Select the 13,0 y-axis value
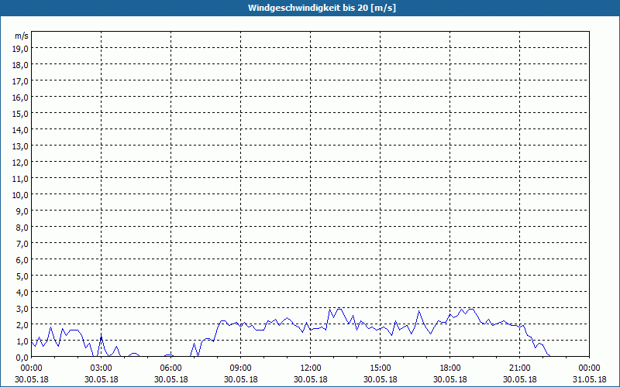620x387 pixels. pyautogui.click(x=22, y=146)
